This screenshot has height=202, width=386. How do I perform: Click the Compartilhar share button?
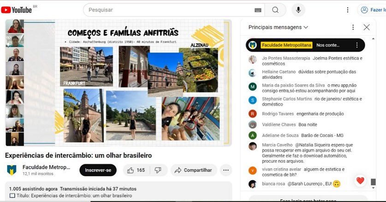click(x=194, y=170)
